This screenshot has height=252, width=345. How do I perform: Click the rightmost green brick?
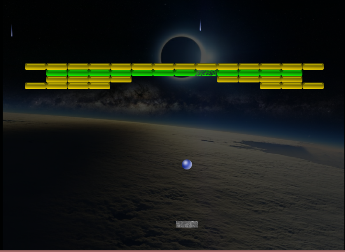(x=292, y=73)
